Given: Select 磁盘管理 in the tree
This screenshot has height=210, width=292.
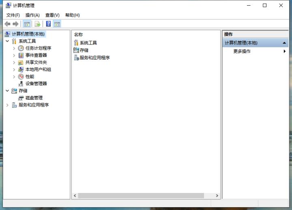Looking at the screenshot, I should 34,98.
